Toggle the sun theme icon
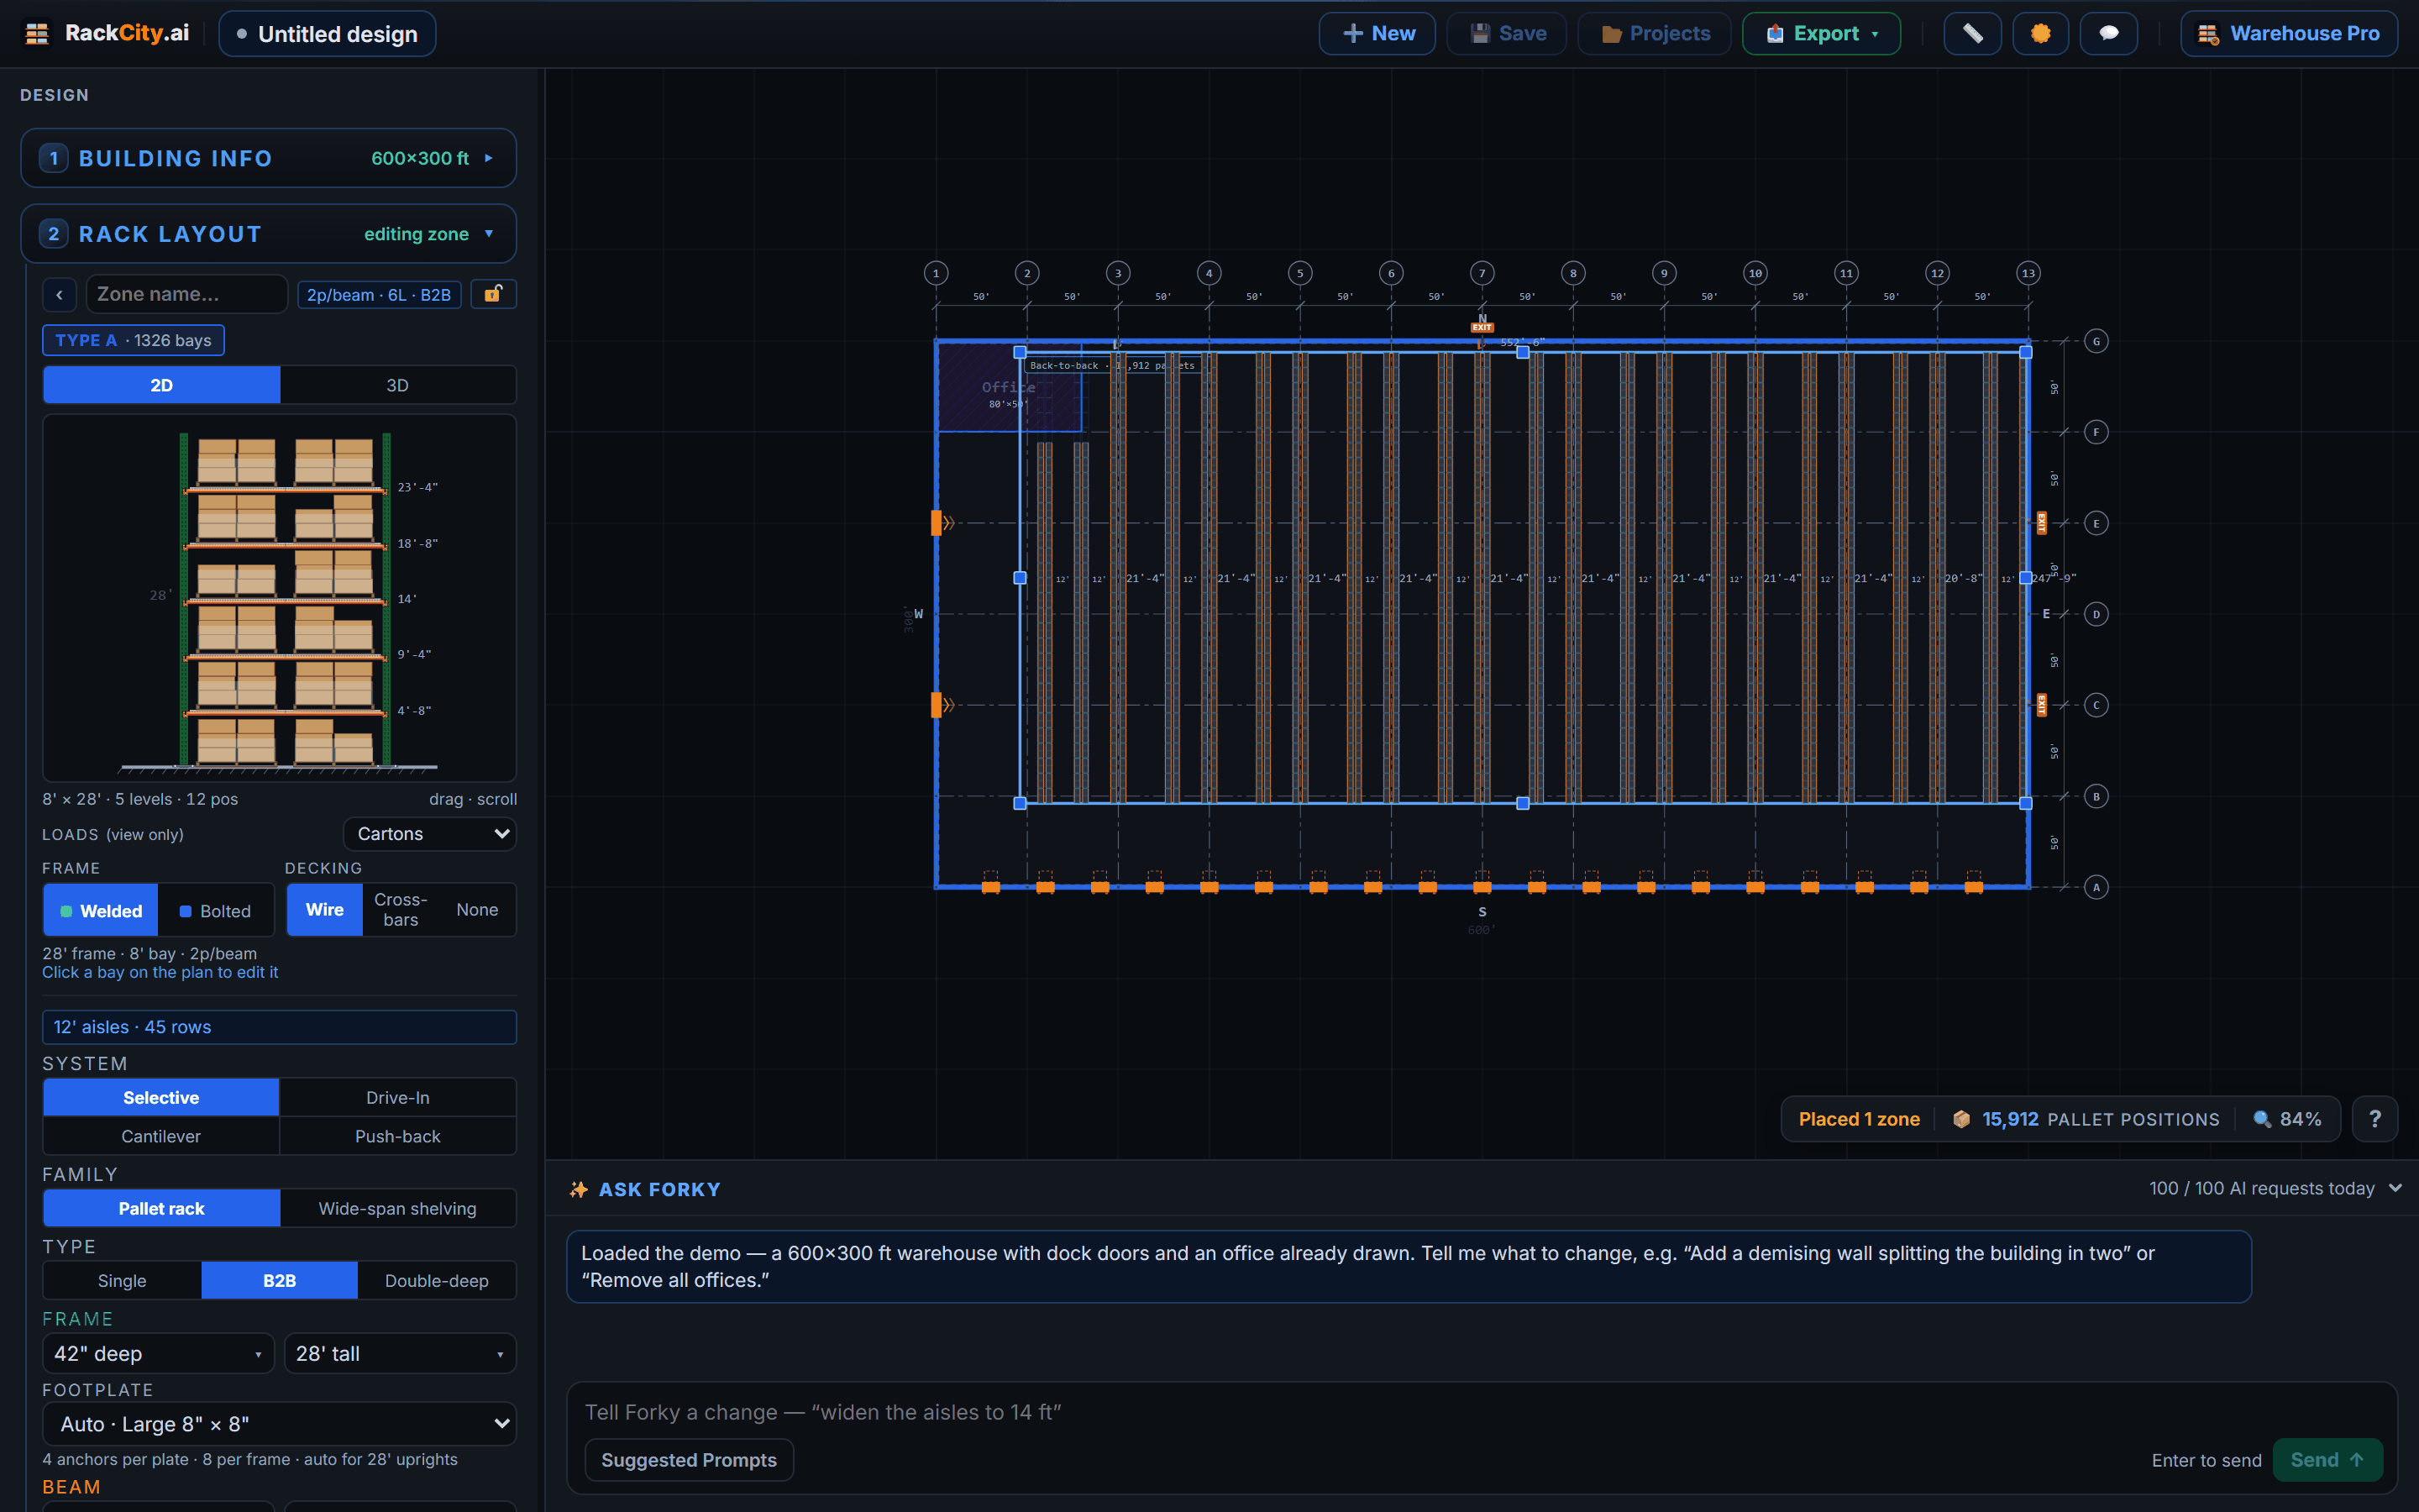 pyautogui.click(x=2040, y=33)
